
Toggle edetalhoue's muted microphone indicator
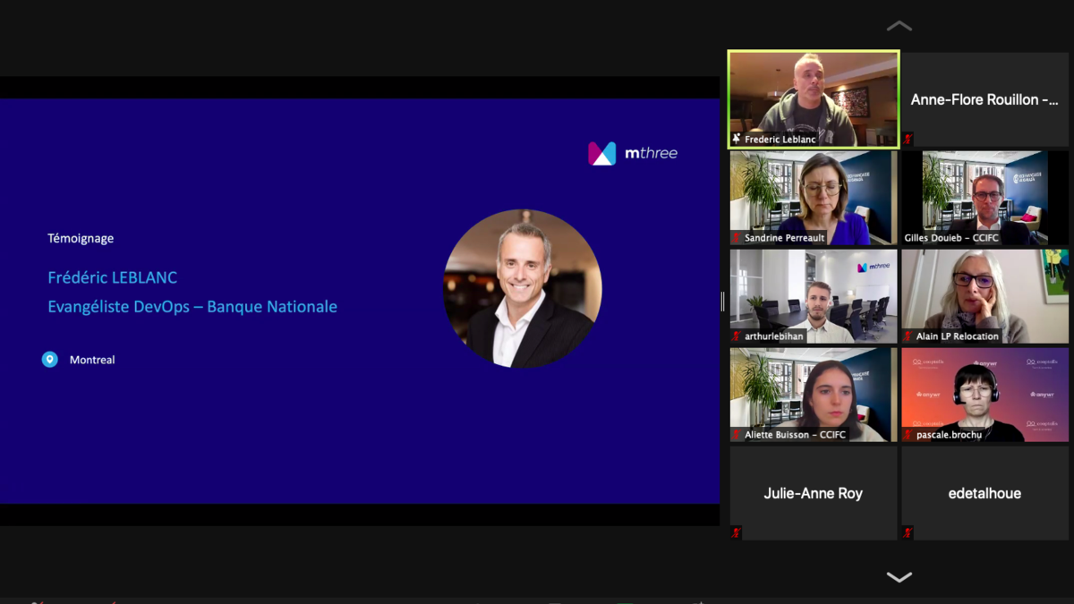908,533
